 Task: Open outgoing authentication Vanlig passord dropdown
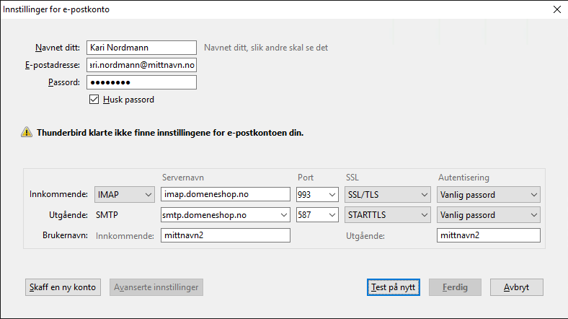[488, 215]
